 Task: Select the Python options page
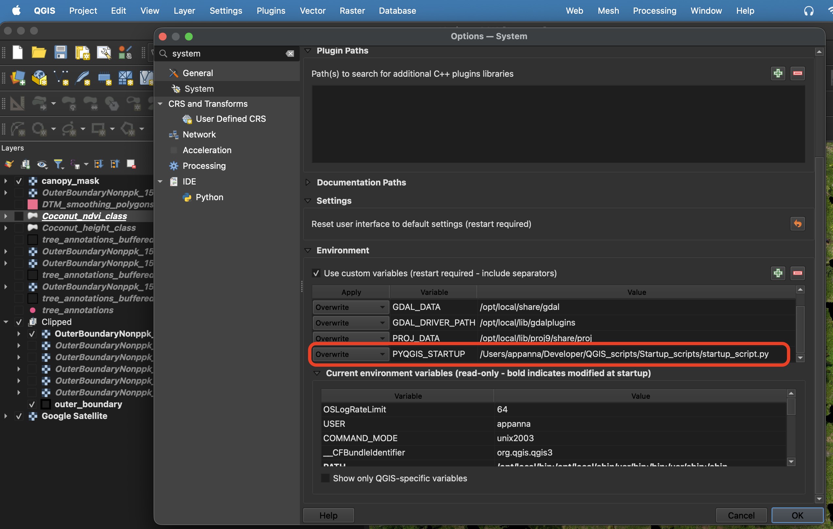click(x=209, y=197)
